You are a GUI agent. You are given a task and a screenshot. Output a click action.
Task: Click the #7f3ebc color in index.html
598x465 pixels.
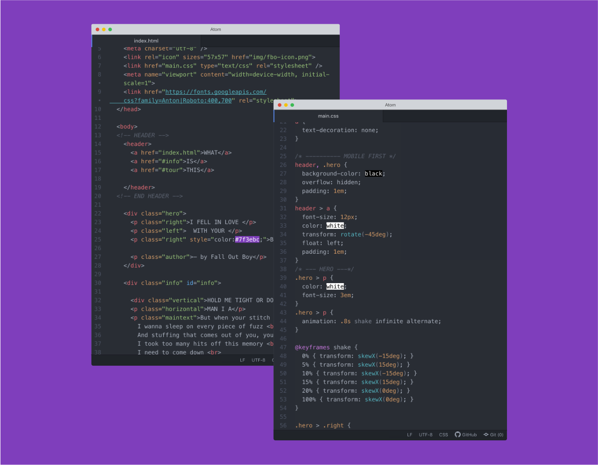click(247, 240)
